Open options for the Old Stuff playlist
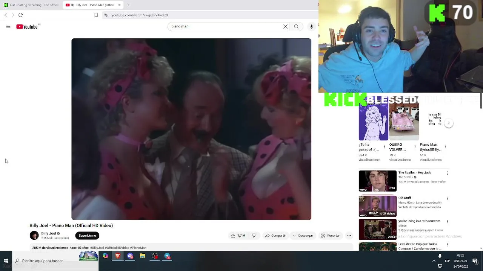 tap(448, 198)
